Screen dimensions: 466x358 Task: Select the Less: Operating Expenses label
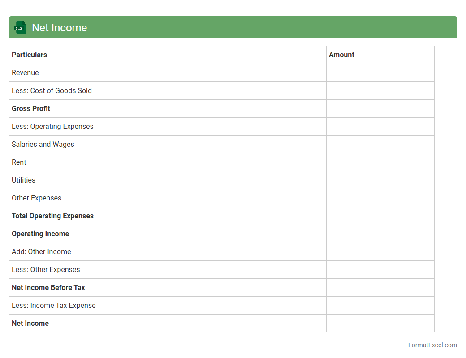[52, 126]
